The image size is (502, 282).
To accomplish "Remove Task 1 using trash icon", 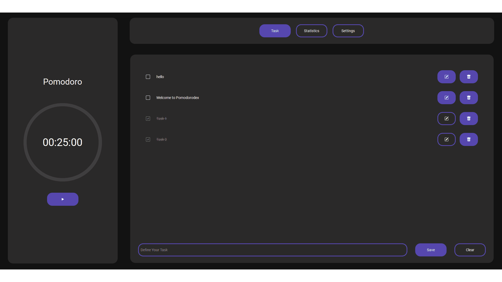I will [469, 119].
